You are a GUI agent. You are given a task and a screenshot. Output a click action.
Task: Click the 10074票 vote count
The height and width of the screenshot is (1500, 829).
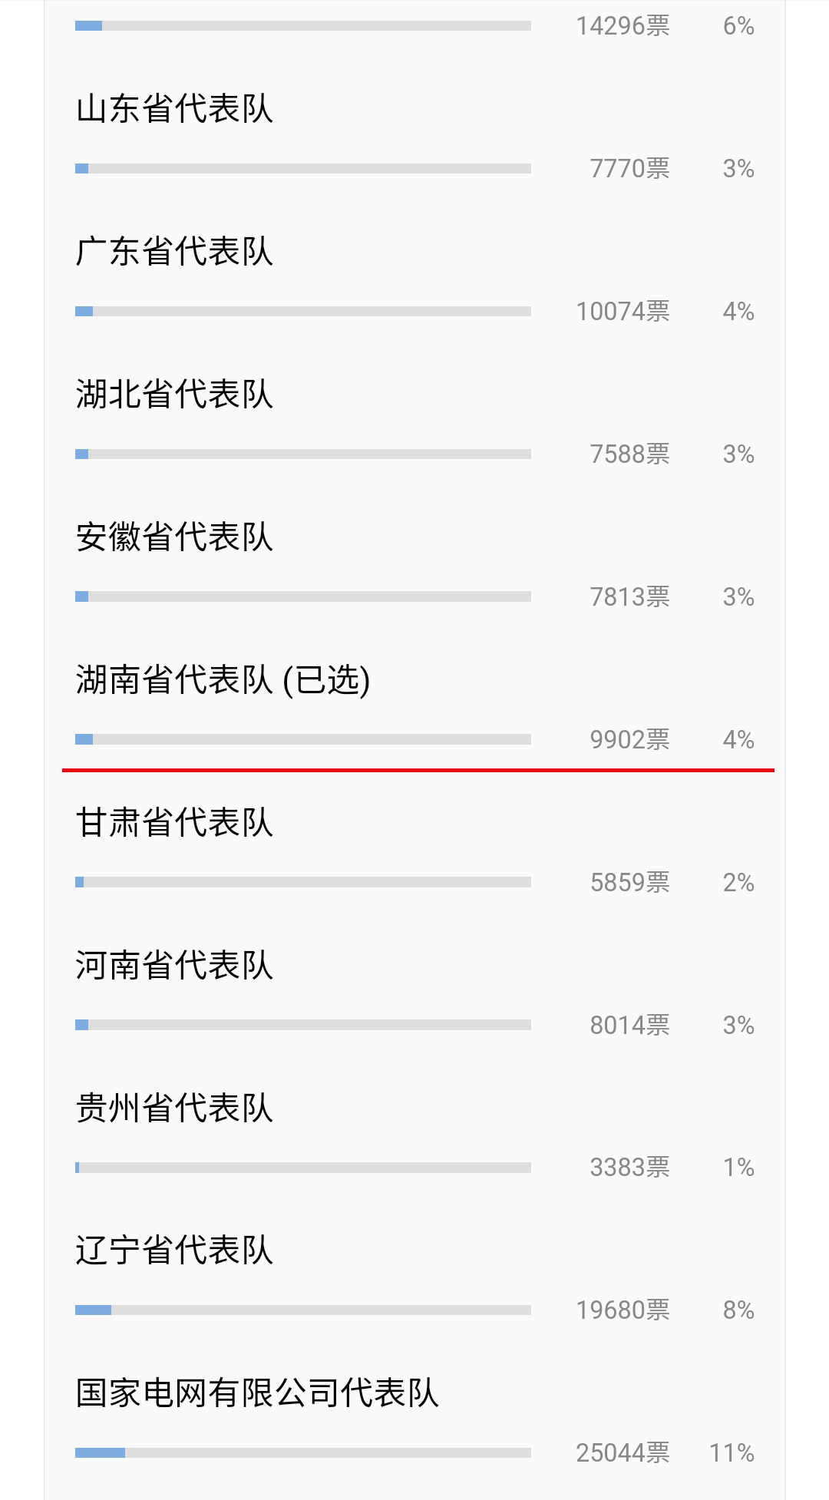click(623, 312)
